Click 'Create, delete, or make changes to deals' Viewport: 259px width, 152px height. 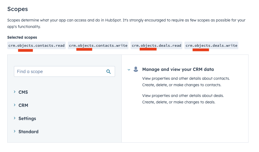pyautogui.click(x=179, y=102)
